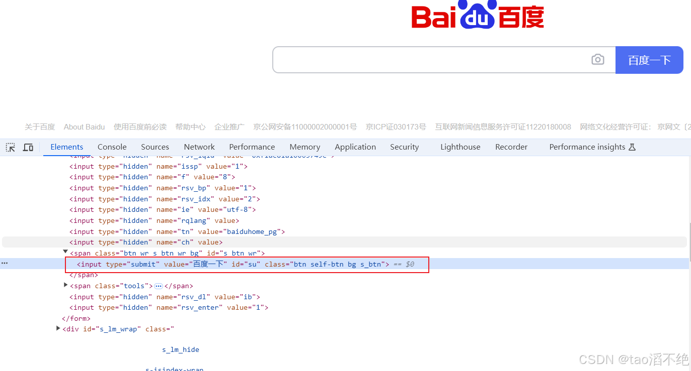Switch to the Network tab

point(199,147)
